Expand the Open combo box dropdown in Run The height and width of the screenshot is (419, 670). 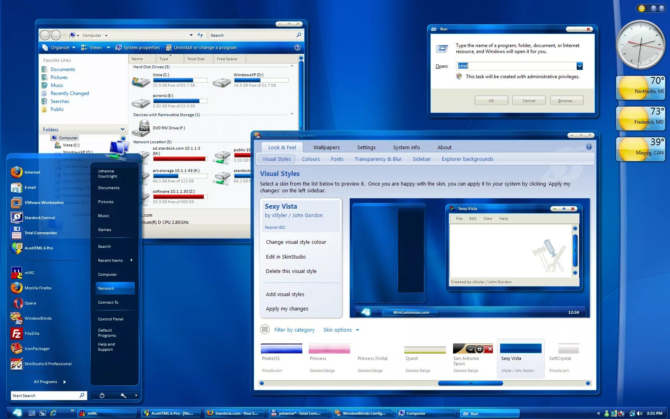tap(579, 66)
